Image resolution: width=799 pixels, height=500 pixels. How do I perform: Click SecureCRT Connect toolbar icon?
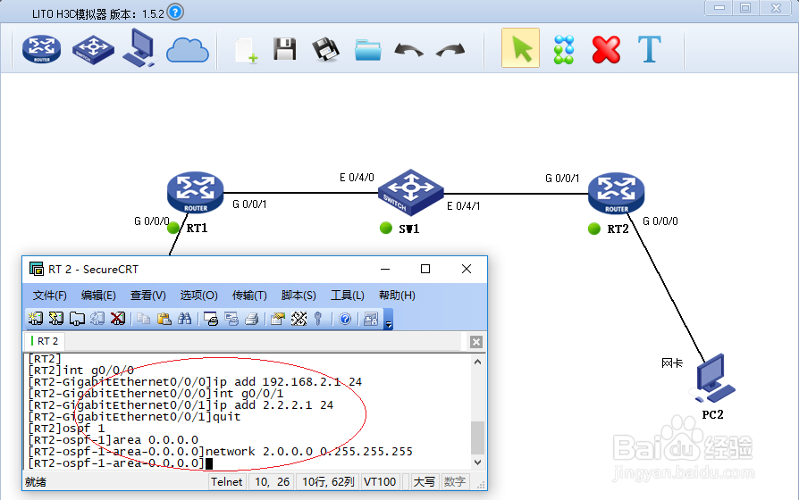36,319
